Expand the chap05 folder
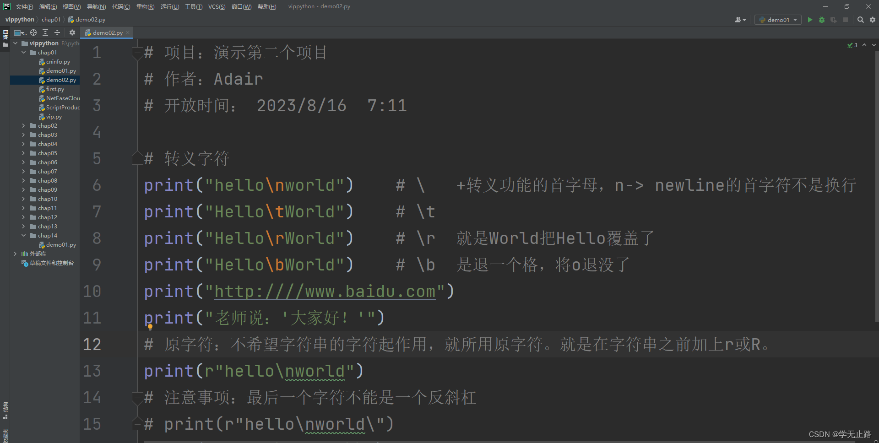 coord(23,153)
